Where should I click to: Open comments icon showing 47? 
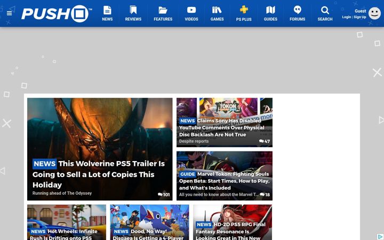(261, 141)
